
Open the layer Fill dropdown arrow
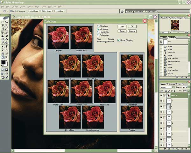click(189, 91)
